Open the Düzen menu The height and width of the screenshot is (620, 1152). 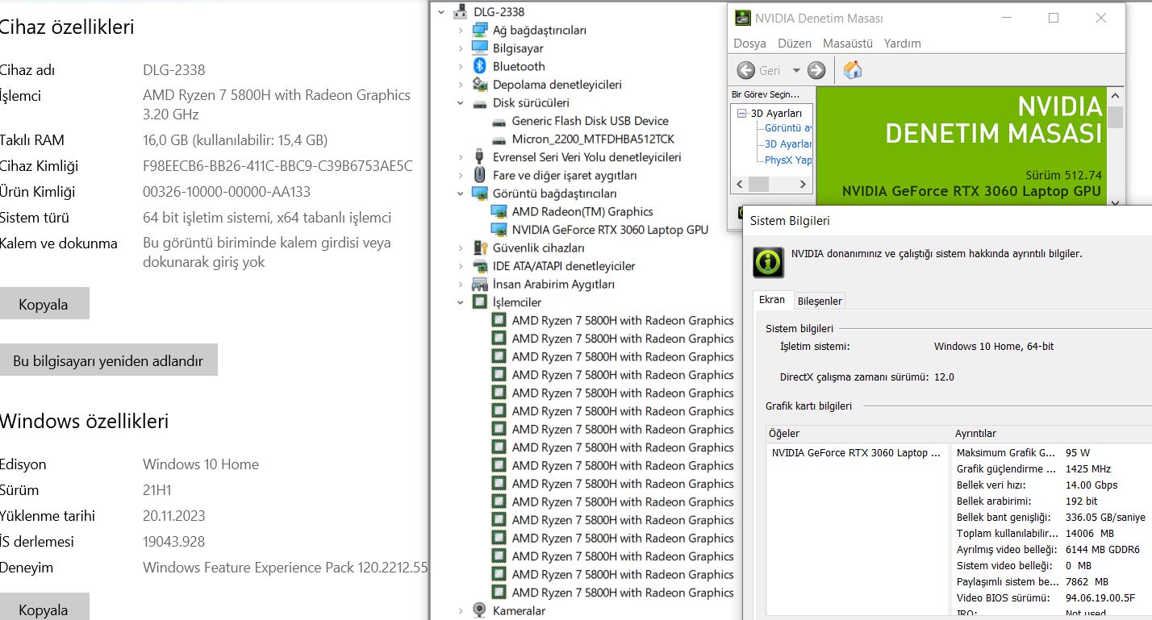pos(795,44)
